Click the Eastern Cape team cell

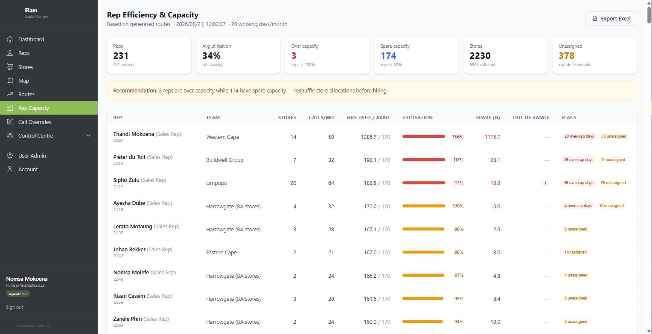[221, 252]
